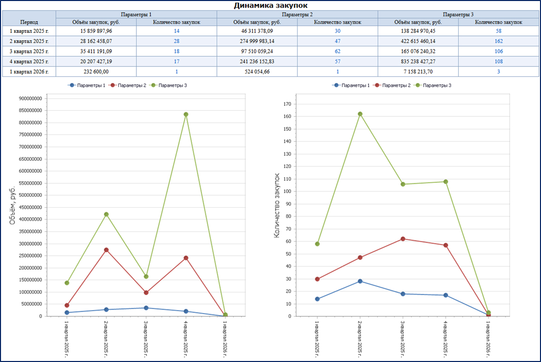Click the value 835 238 427,27 cell
Viewport: 541px width, 362px height.
tap(418, 62)
